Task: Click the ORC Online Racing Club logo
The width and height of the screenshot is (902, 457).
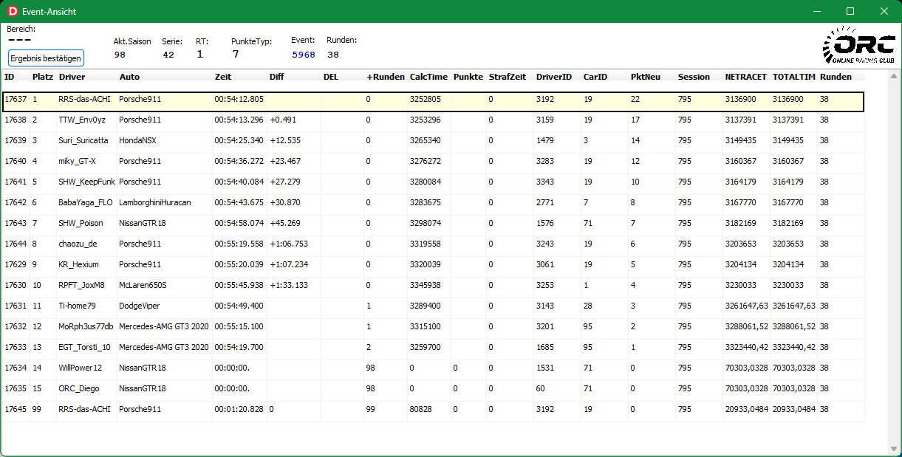Action: pyautogui.click(x=859, y=46)
